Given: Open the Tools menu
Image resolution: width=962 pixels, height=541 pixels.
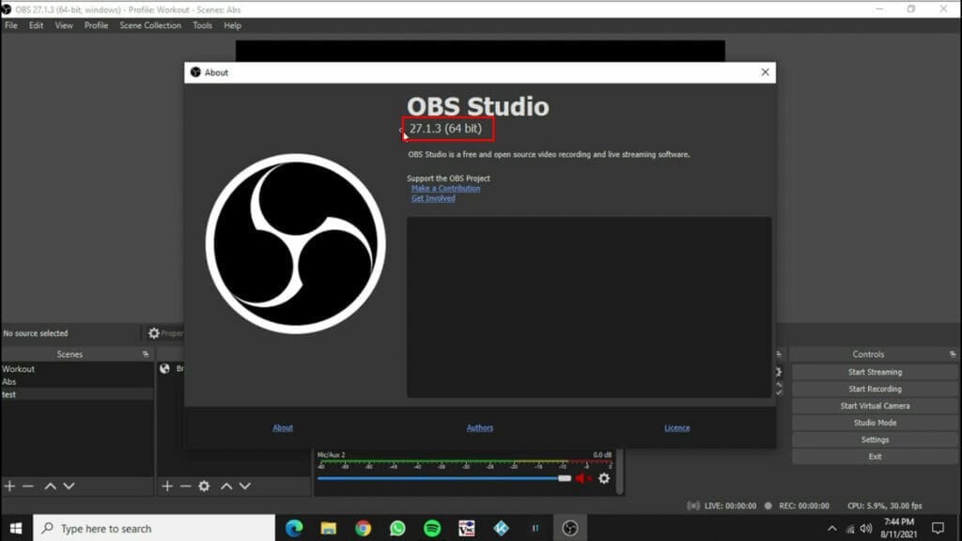Looking at the screenshot, I should coord(201,25).
